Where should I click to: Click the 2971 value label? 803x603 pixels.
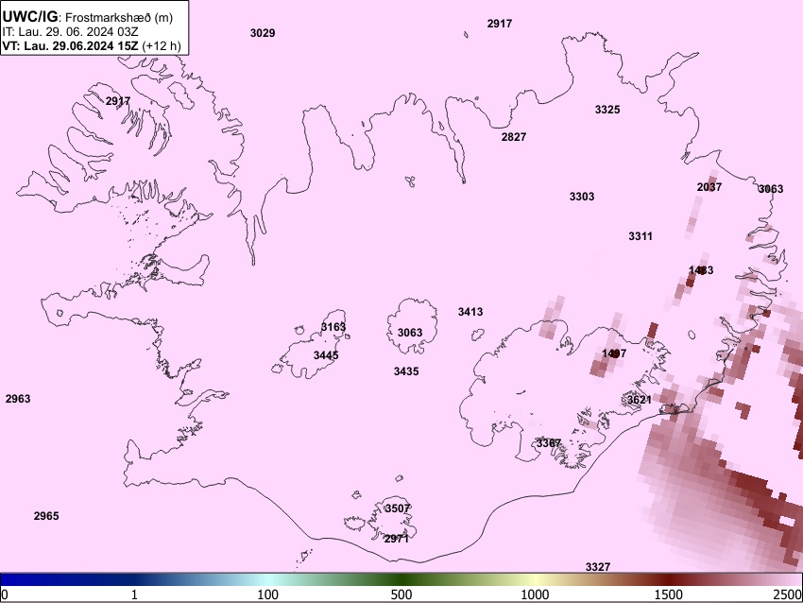[397, 539]
